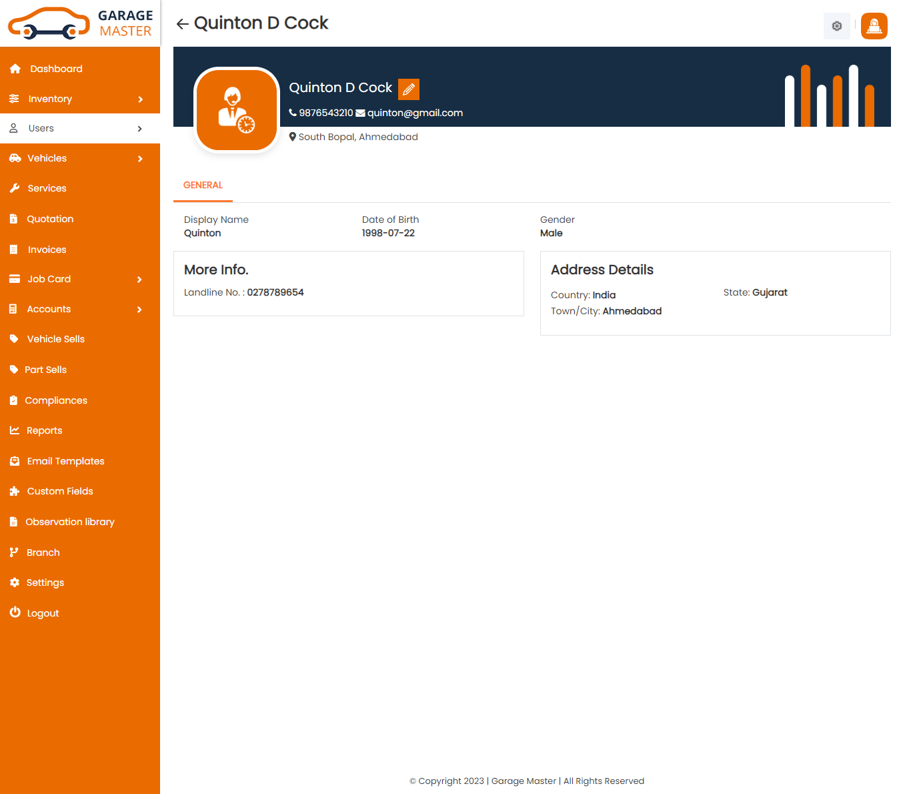This screenshot has width=911, height=794.
Task: Expand the Job Card submenu
Action: [139, 280]
